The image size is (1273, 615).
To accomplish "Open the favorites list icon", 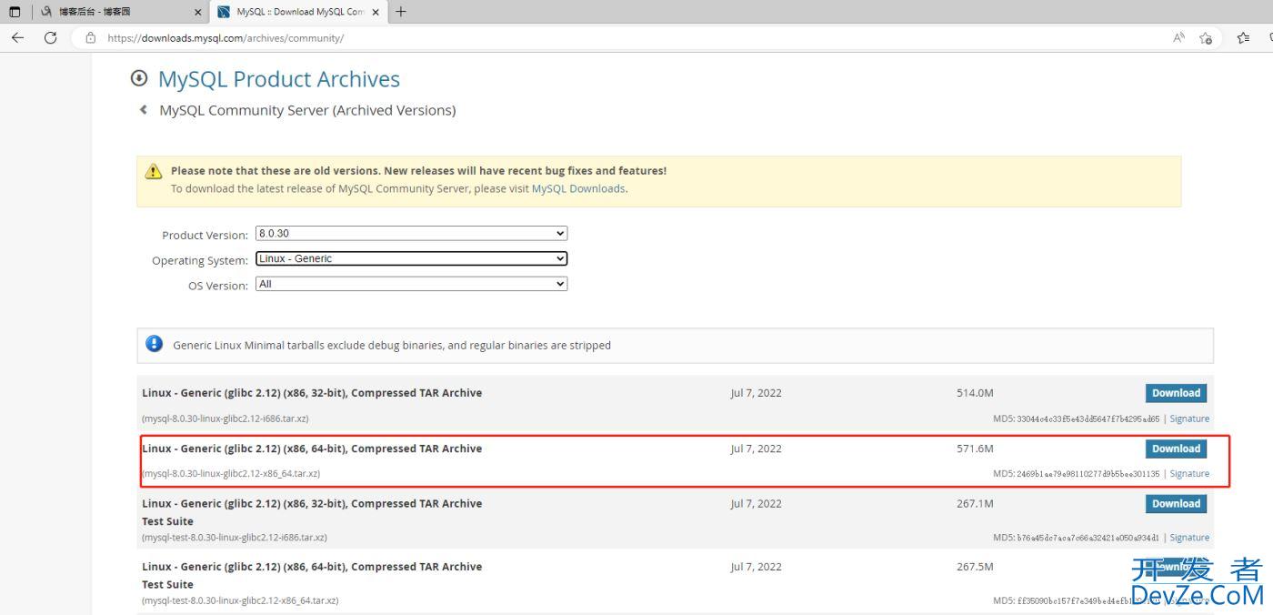I will point(1243,37).
